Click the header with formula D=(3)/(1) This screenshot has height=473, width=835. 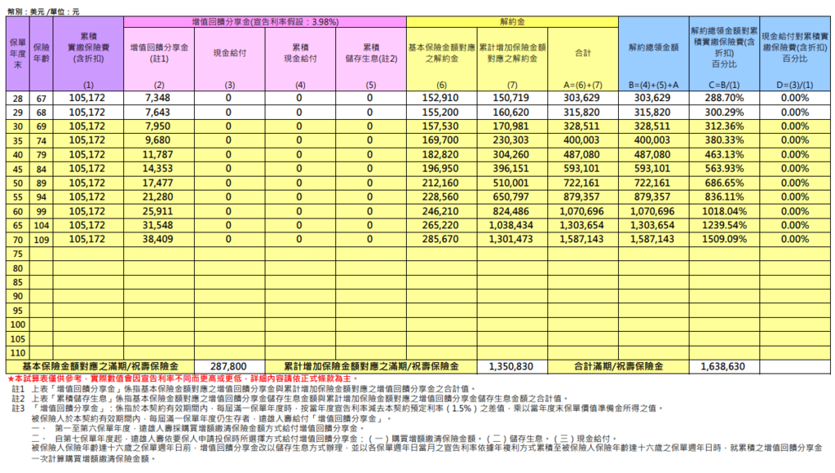[x=795, y=53]
